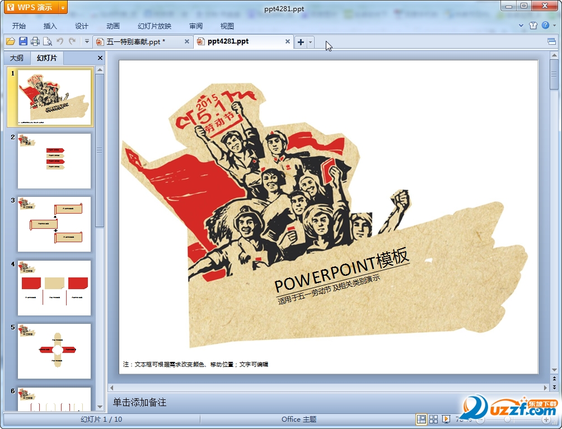Switch to the 幻灯片 slides tab
Viewport: 562px width, 429px height.
pos(47,58)
